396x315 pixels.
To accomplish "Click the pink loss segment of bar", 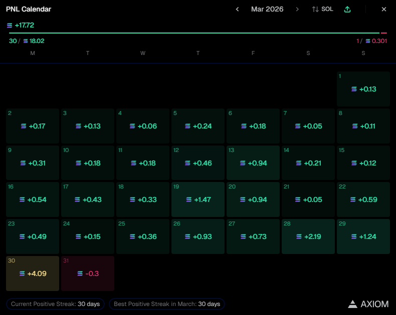I will tap(384, 33).
